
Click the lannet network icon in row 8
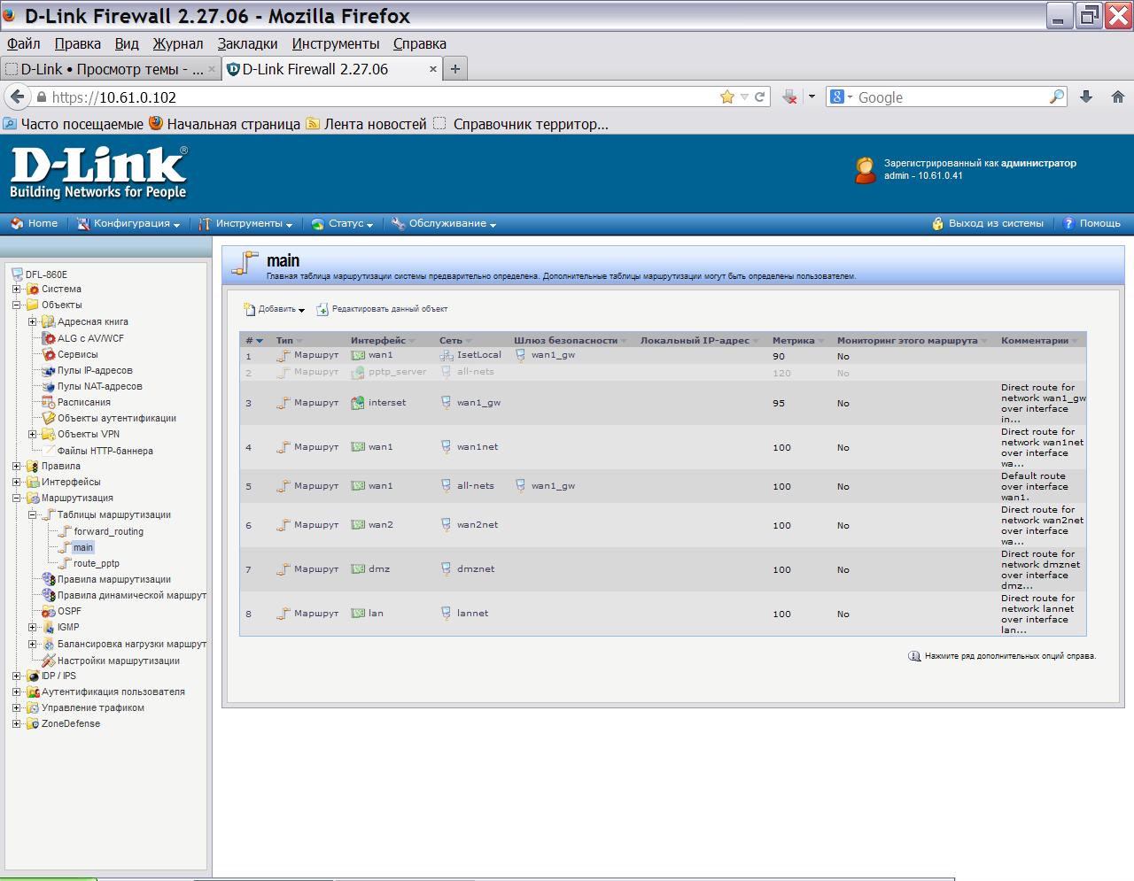coord(446,614)
